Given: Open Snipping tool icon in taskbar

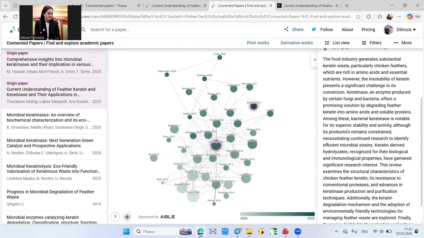Looking at the screenshot, I should pyautogui.click(x=213, y=231).
